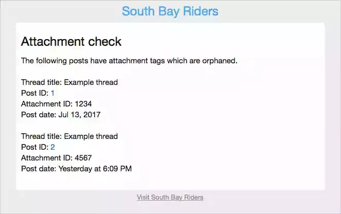Open post ID 2 link
This screenshot has height=214, width=341.
click(x=52, y=147)
